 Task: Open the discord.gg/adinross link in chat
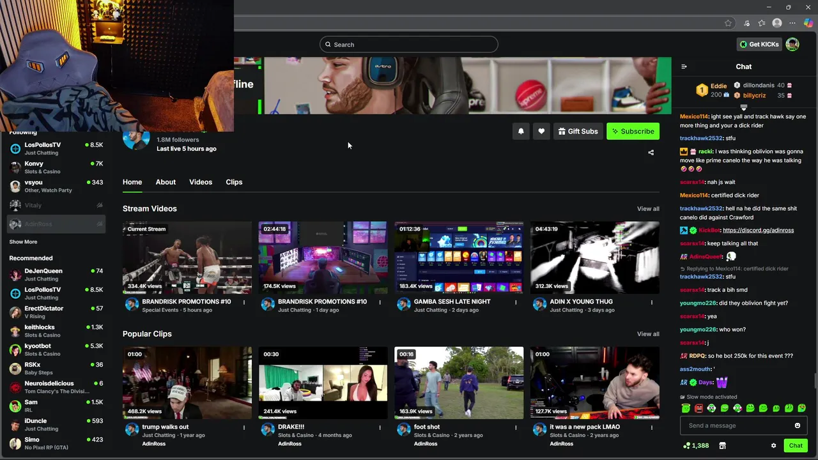coord(758,230)
